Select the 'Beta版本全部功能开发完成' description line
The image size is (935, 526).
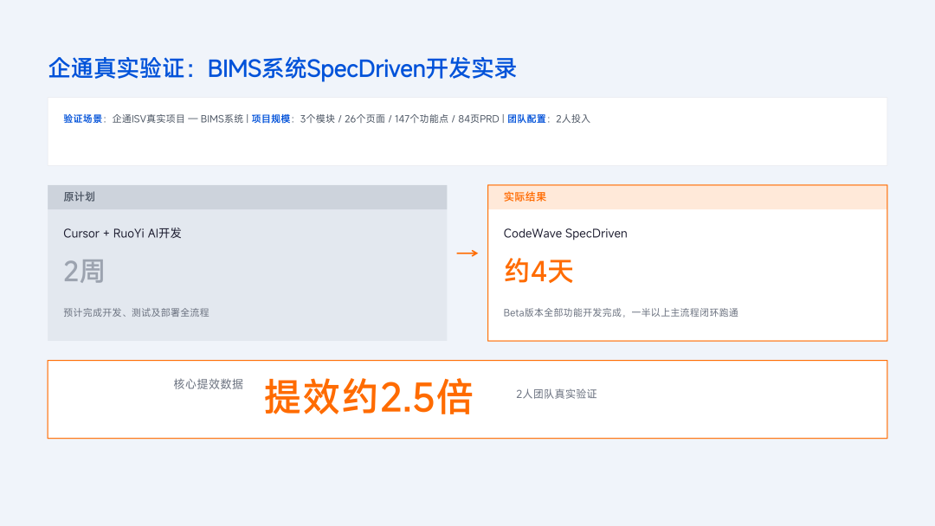[621, 312]
